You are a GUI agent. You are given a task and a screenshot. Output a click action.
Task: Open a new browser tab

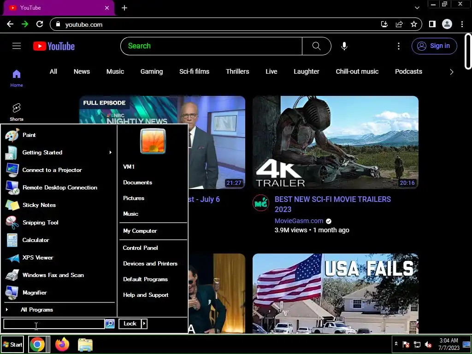pos(124,8)
